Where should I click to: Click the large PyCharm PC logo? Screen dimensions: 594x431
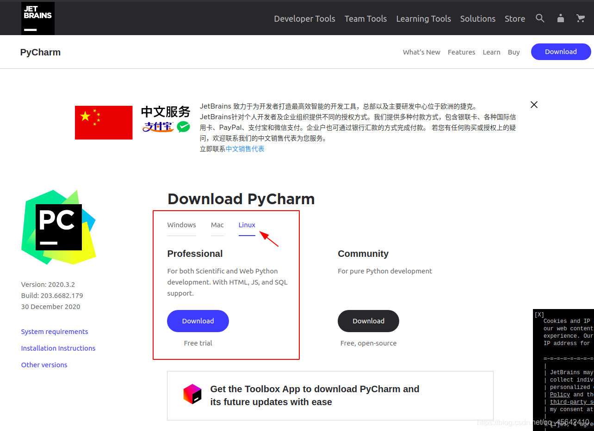click(x=59, y=227)
